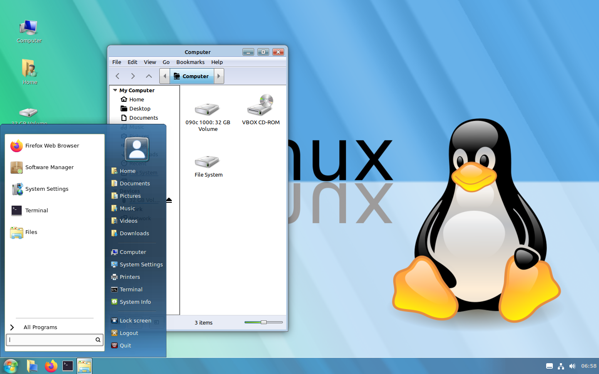Open the keyboard tray icon
Image resolution: width=599 pixels, height=374 pixels.
pyautogui.click(x=549, y=366)
